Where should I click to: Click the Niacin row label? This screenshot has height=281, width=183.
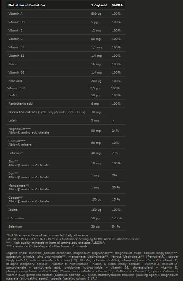tap(13, 64)
